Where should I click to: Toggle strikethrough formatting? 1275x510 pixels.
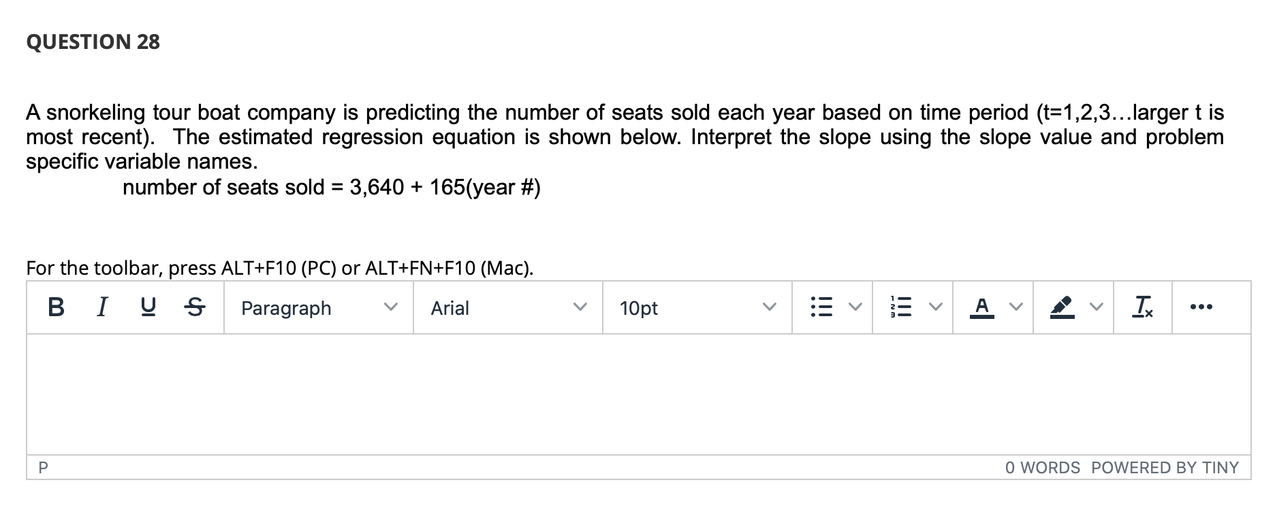tap(193, 308)
